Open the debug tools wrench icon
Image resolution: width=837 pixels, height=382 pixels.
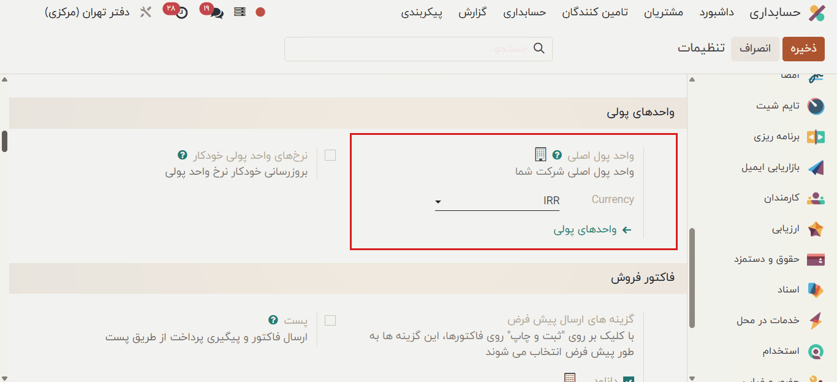tap(146, 12)
